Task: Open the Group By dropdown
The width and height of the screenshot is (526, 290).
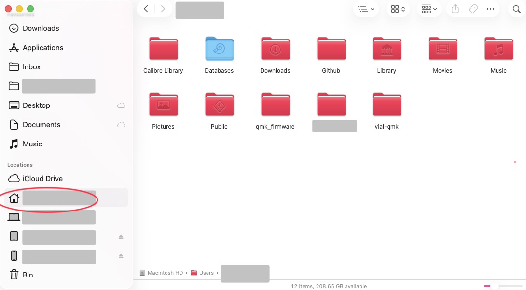Action: tap(429, 9)
